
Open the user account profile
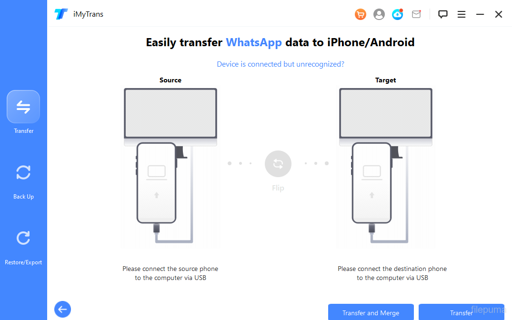(x=379, y=14)
